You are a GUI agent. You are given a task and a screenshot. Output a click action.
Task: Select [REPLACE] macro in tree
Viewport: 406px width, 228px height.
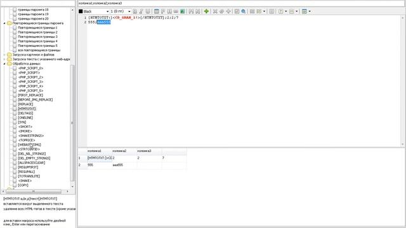25,104
